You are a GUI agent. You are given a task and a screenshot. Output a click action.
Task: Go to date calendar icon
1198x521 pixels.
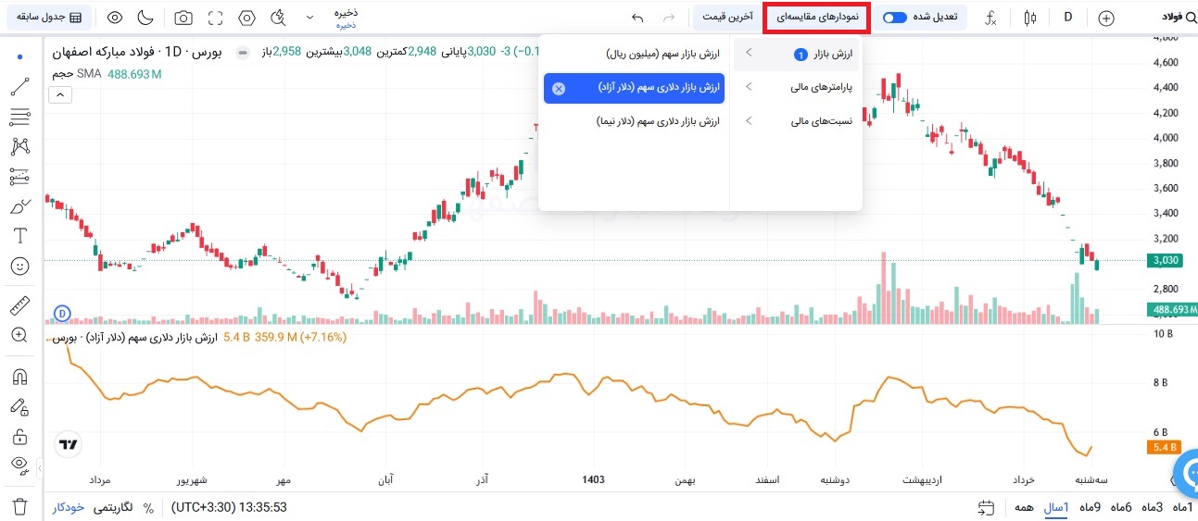click(x=986, y=507)
